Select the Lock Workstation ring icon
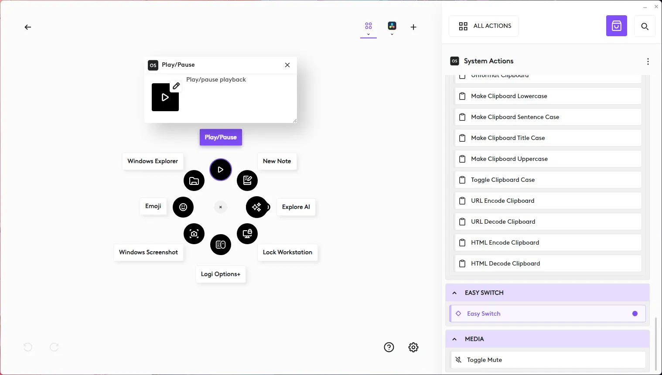 (x=247, y=234)
